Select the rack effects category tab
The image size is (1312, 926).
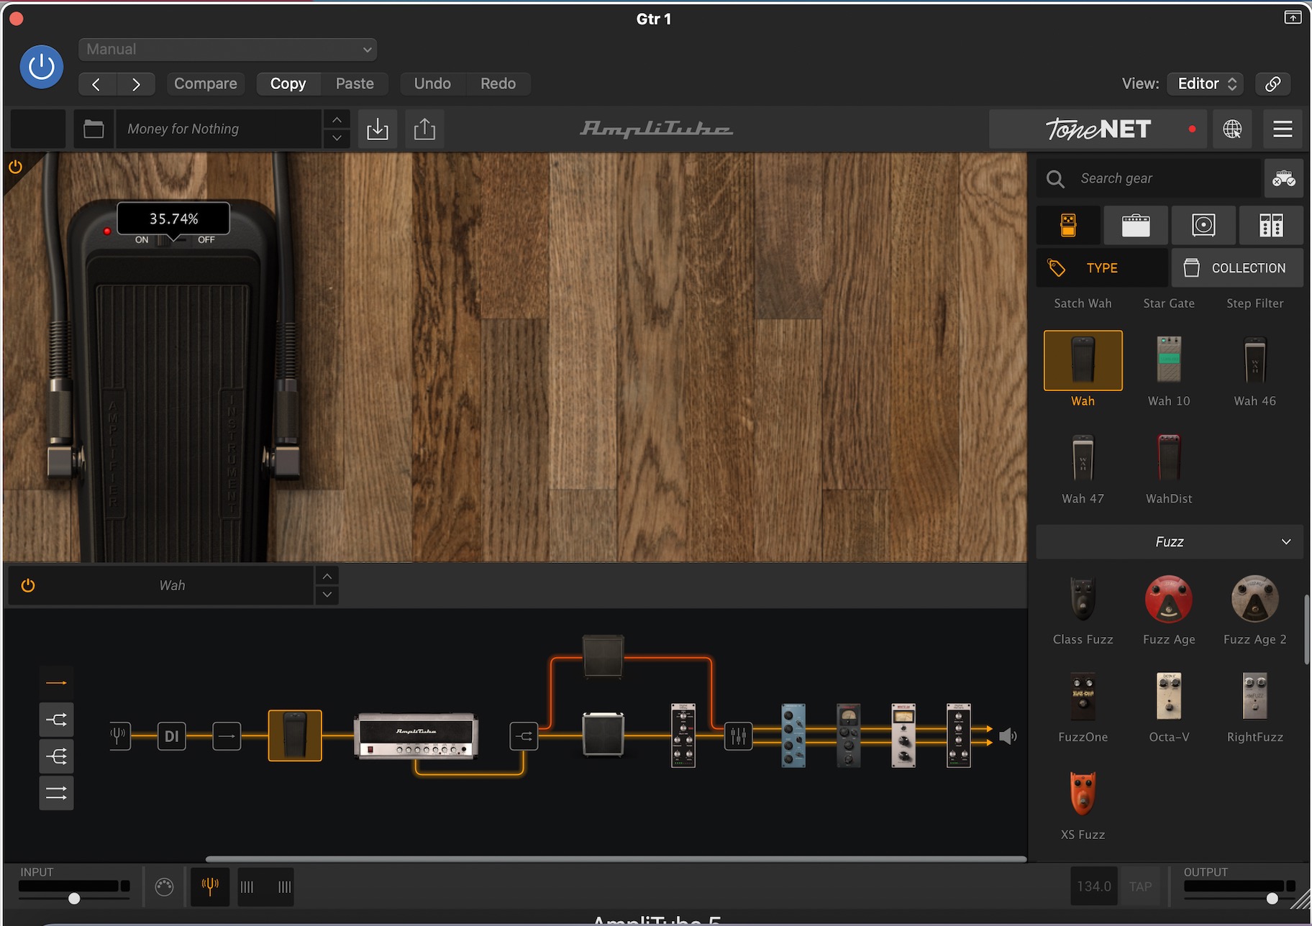[1271, 225]
